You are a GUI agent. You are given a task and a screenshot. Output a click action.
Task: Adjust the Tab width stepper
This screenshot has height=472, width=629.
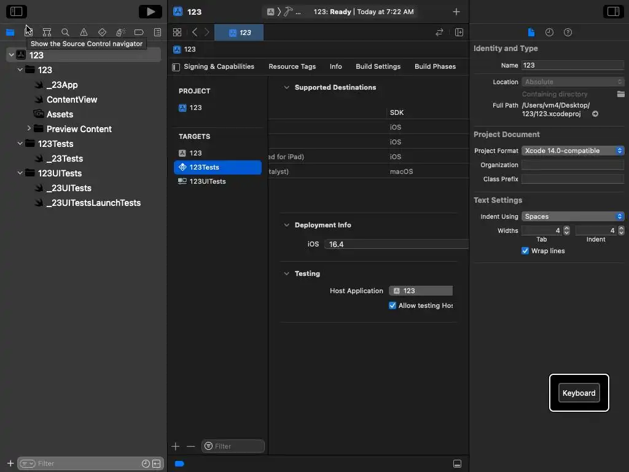[566, 230]
